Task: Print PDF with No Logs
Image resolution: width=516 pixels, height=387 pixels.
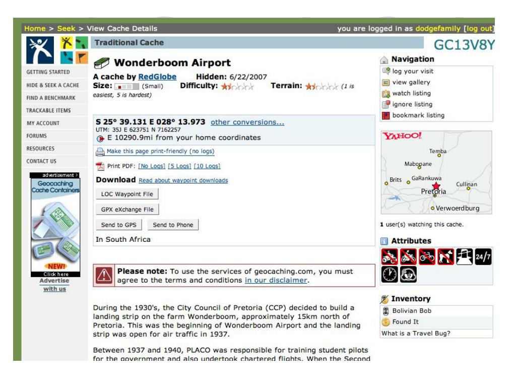Action: (152, 166)
